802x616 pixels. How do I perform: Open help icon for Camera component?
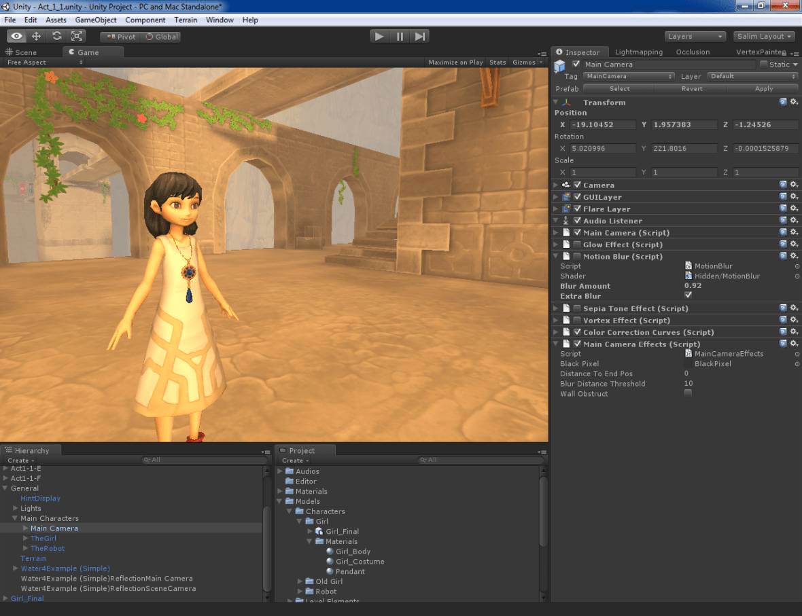783,185
